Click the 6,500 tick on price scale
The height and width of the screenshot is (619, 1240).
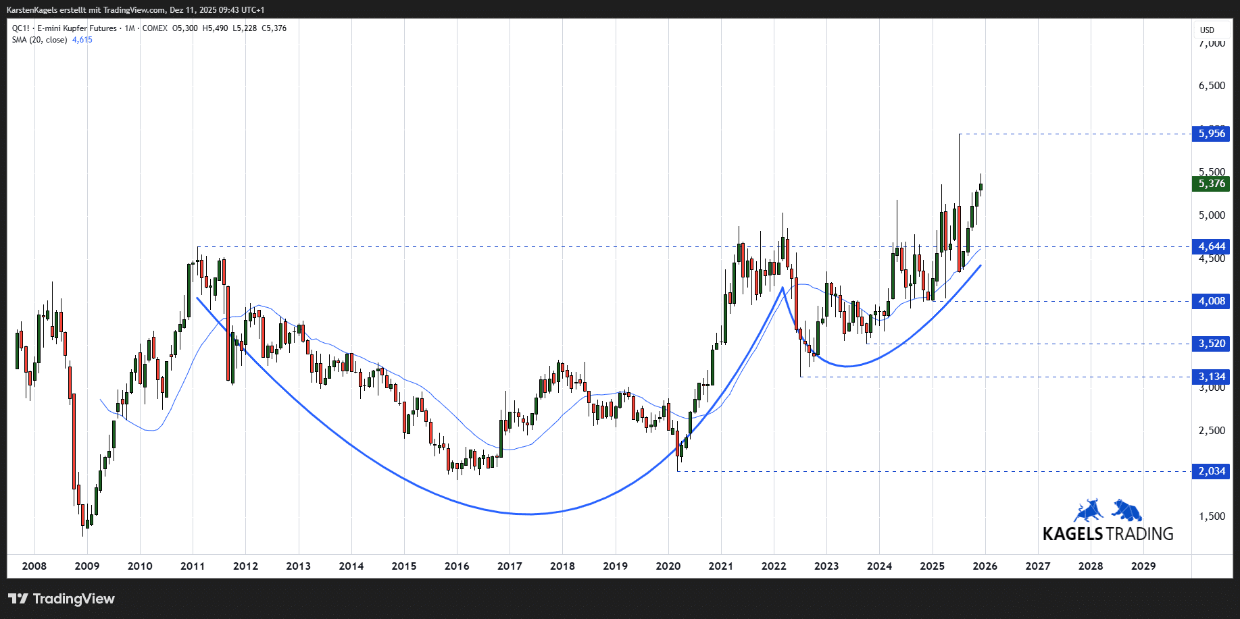1211,86
